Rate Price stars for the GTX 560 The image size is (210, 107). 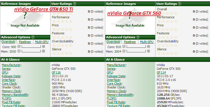click(x=167, y=29)
